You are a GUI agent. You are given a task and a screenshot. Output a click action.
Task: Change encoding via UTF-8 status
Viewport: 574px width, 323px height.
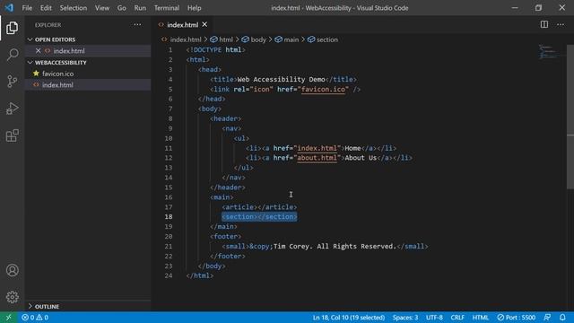(x=434, y=317)
